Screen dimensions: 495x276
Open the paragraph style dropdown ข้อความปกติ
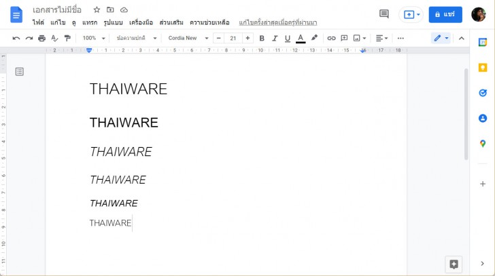[x=136, y=38]
